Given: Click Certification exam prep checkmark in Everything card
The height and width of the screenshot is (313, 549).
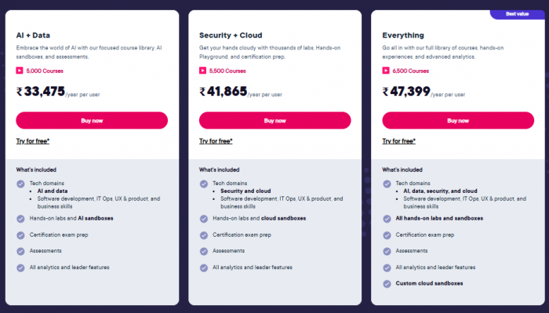Looking at the screenshot, I should pyautogui.click(x=387, y=235).
